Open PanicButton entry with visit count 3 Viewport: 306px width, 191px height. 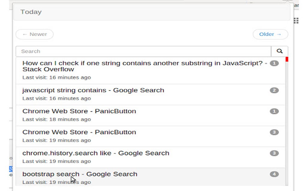(x=79, y=132)
